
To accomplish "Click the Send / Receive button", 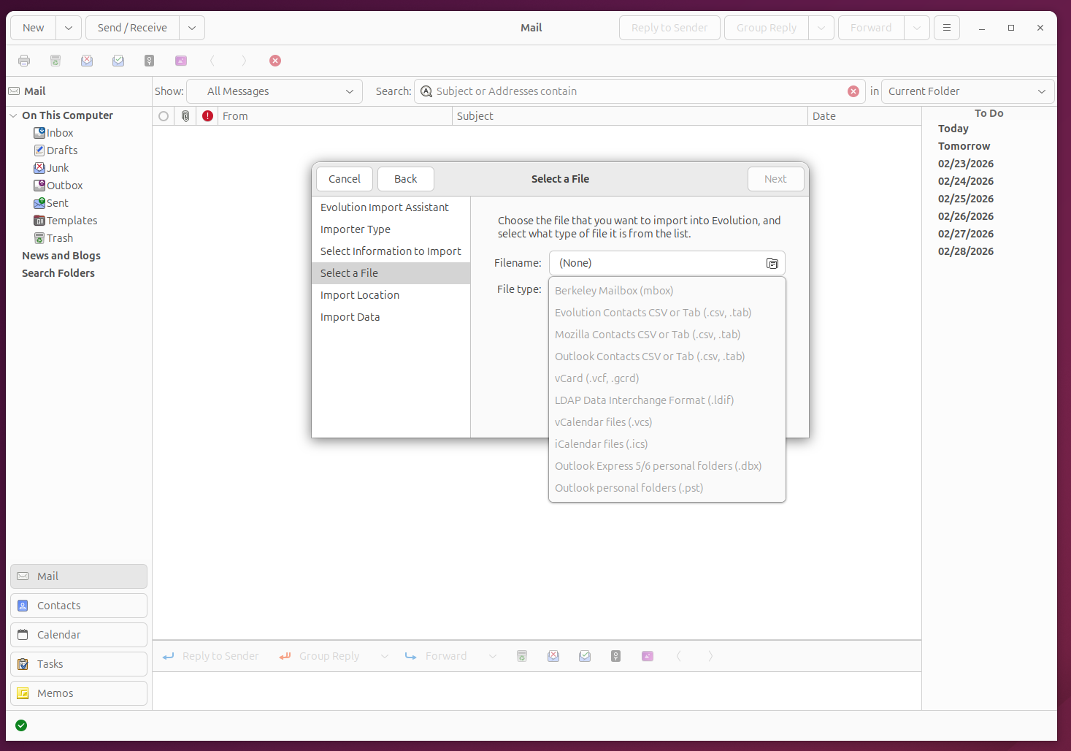I will point(132,28).
